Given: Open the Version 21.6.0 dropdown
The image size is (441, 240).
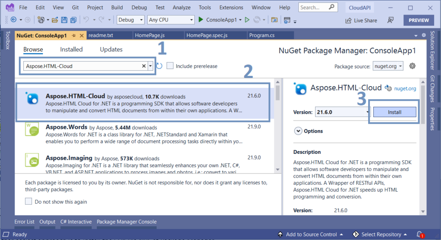Looking at the screenshot, I should [x=342, y=112].
